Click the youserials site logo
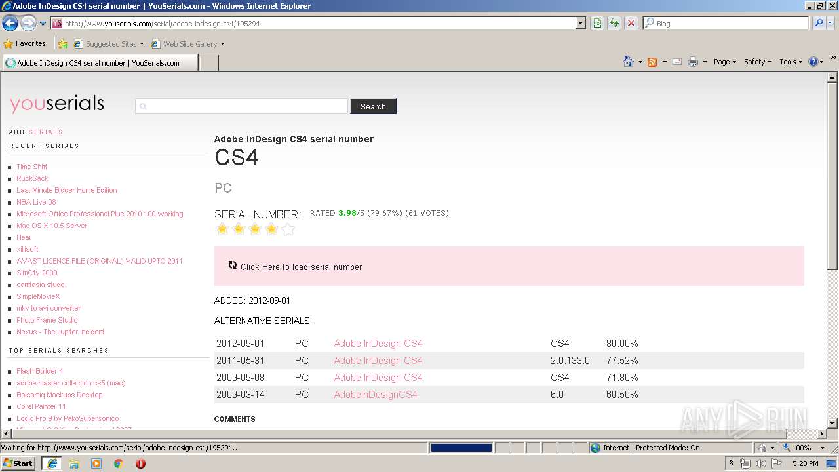 pos(57,104)
